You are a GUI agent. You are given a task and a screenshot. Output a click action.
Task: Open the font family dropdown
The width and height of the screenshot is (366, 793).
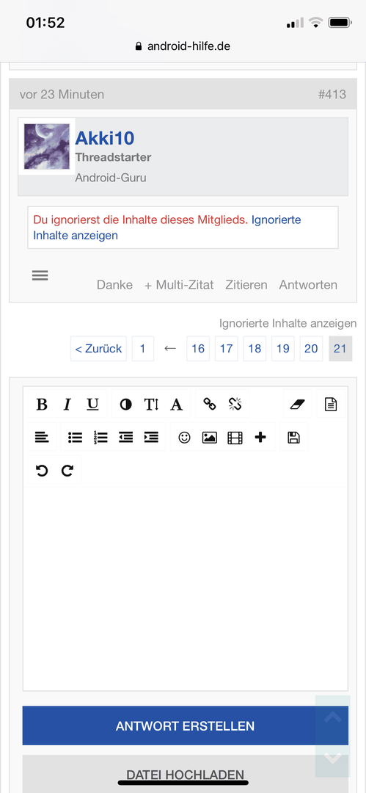click(x=177, y=404)
